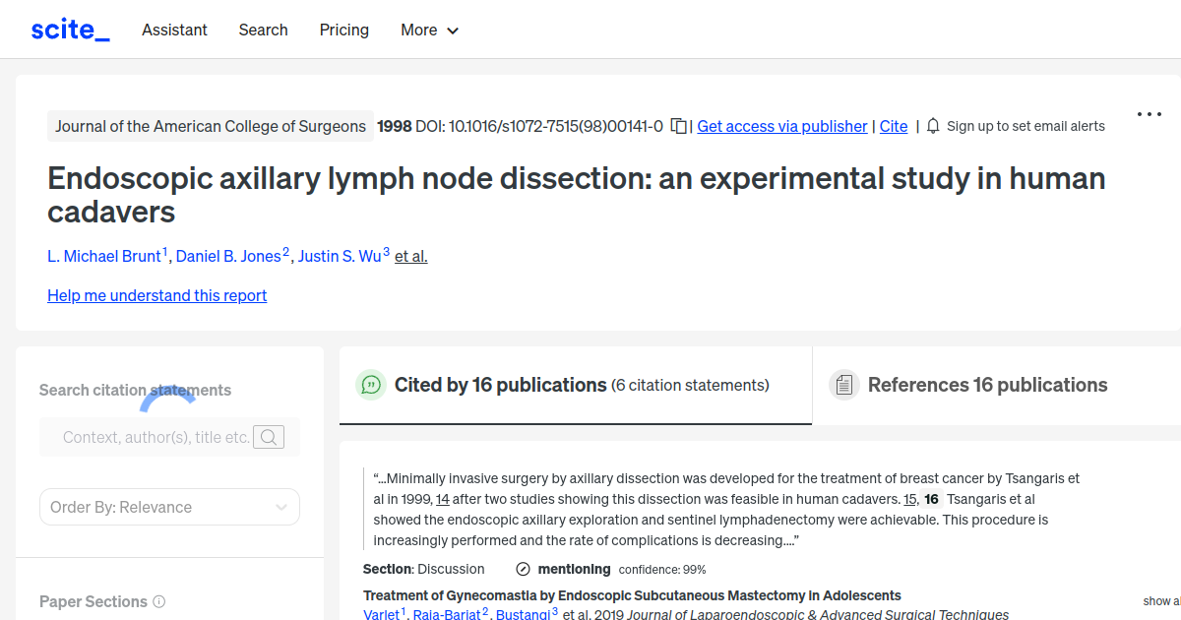The image size is (1181, 620).
Task: Open author L. Michael Brunt's profile
Action: click(103, 256)
